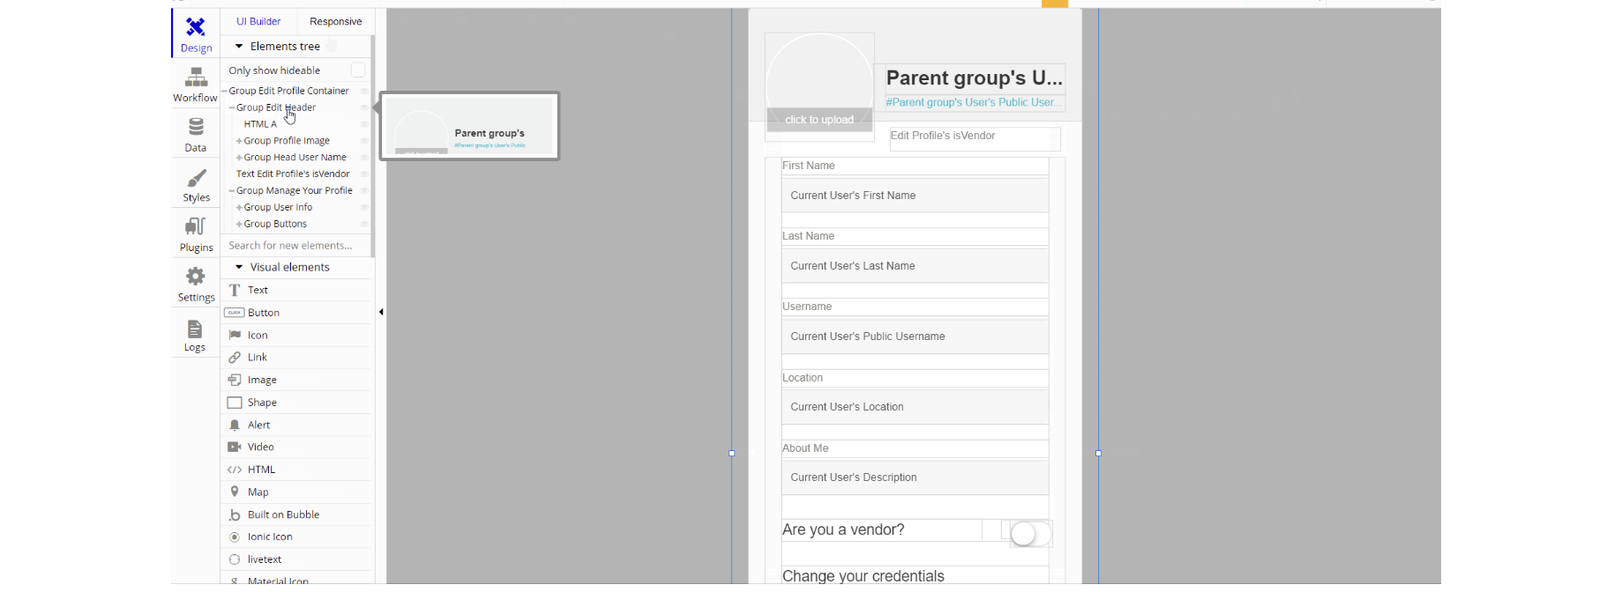Open the Data section
Image resolution: width=1614 pixels, height=592 pixels.
(195, 135)
